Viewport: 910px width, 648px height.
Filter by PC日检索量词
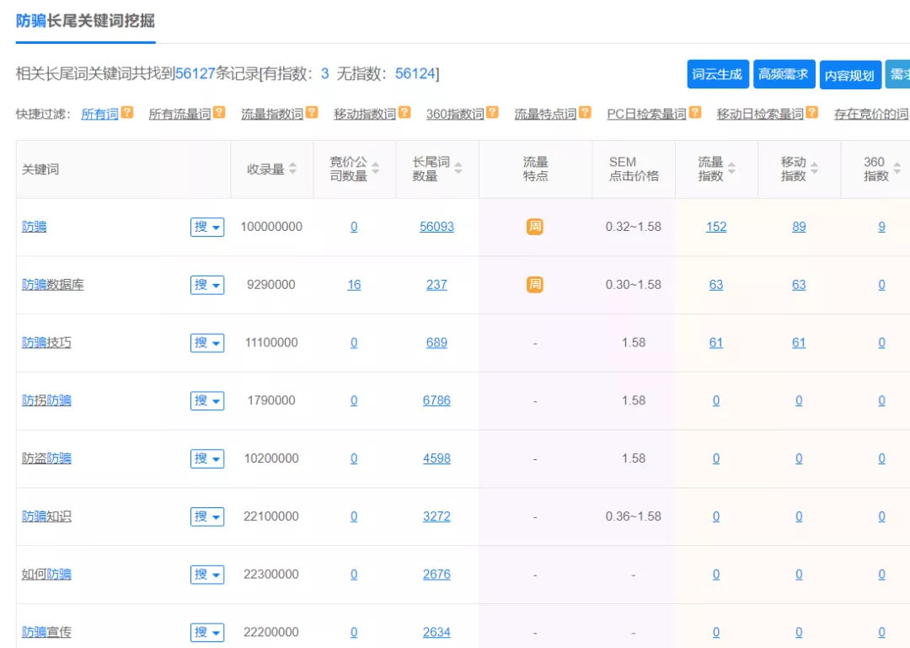tap(646, 114)
